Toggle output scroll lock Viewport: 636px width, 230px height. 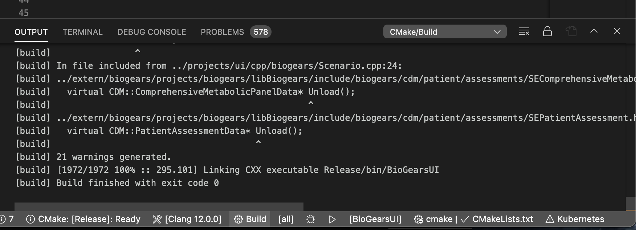(x=547, y=31)
